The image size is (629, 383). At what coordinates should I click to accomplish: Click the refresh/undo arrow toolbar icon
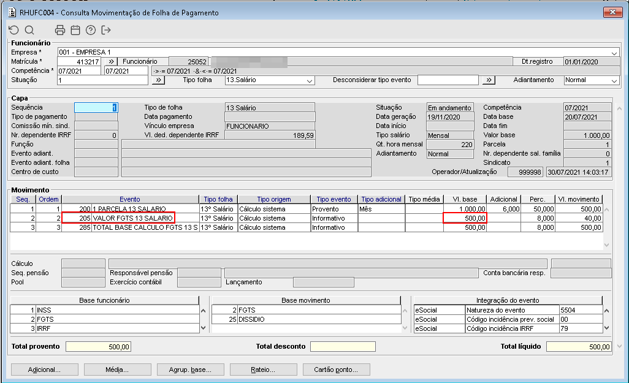click(x=13, y=30)
